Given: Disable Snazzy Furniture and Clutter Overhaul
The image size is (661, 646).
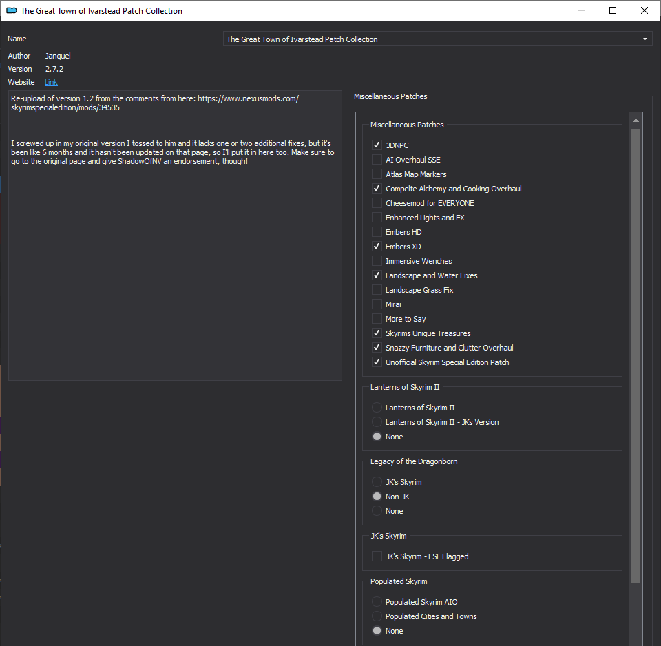Looking at the screenshot, I should tap(377, 348).
